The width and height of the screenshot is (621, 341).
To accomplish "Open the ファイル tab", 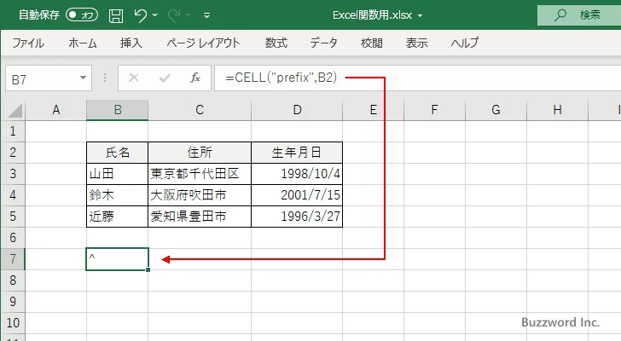I will point(28,43).
